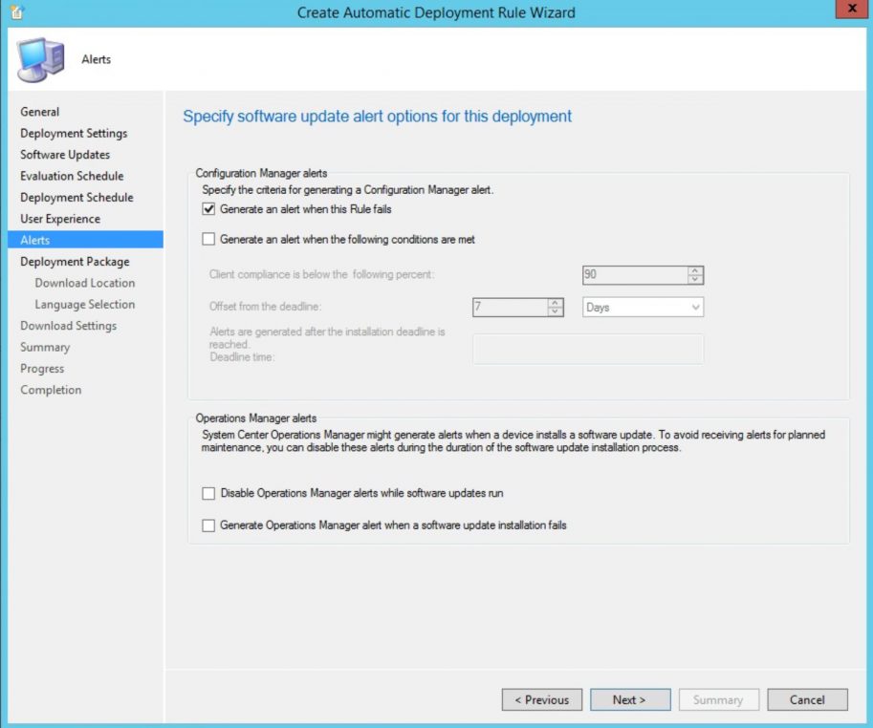Enable alert when the following conditions are met
Viewport: 873px width, 728px height.
pos(208,239)
